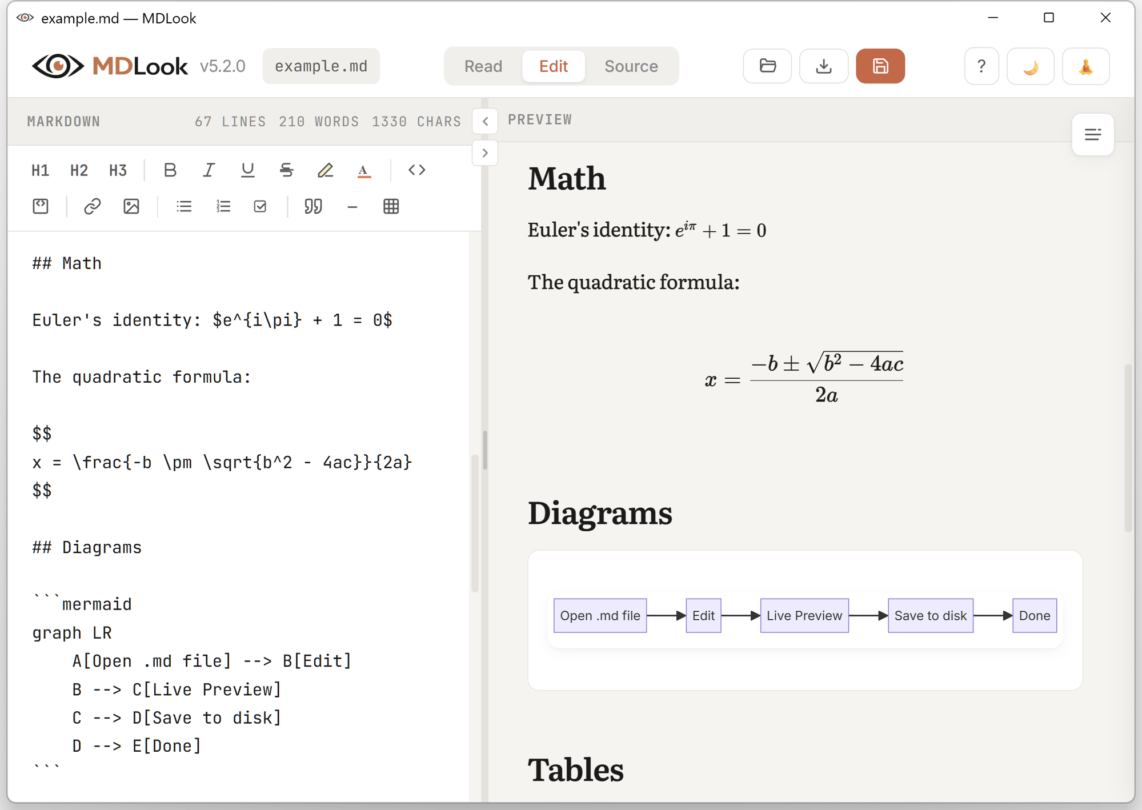The width and height of the screenshot is (1142, 810).
Task: Click the Euler's identity source line in the editor
Action: (x=213, y=320)
